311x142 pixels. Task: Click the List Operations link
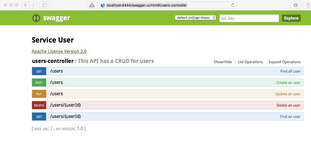pos(250,62)
